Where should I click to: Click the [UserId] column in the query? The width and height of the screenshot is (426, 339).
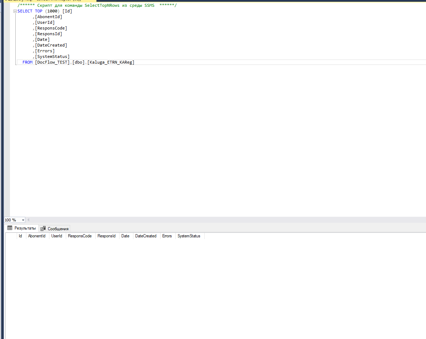(45, 22)
